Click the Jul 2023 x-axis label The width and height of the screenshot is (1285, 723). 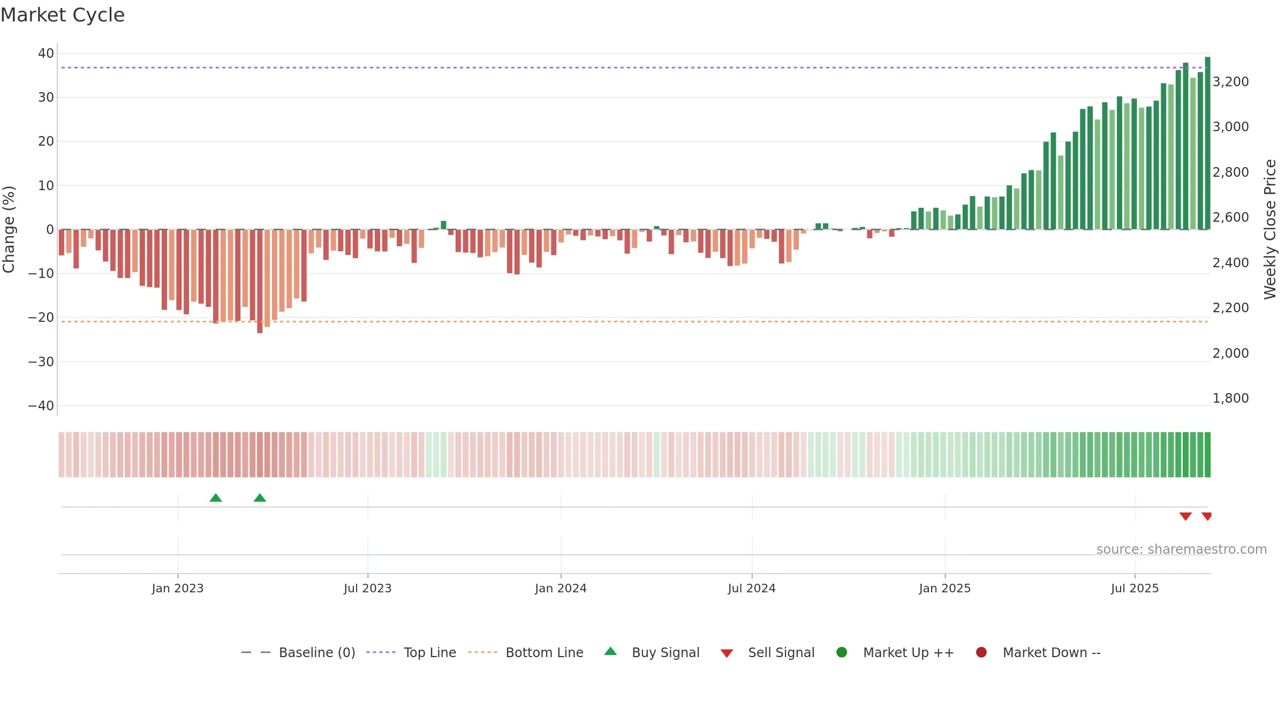[368, 589]
